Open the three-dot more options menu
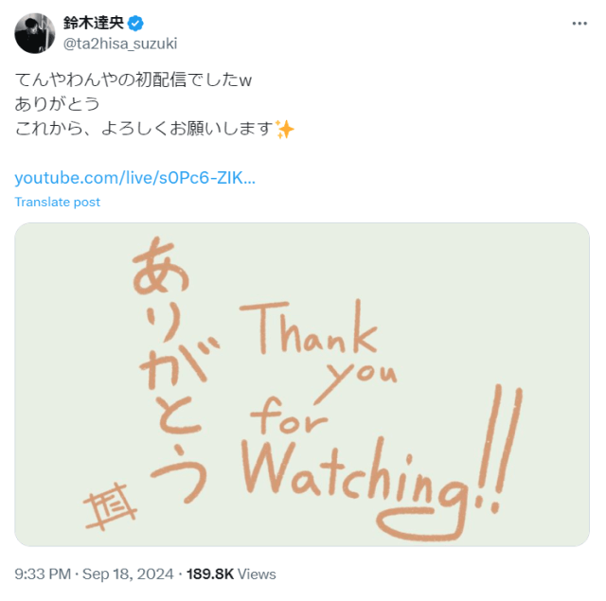Image resolution: width=606 pixels, height=601 pixels. [x=579, y=24]
